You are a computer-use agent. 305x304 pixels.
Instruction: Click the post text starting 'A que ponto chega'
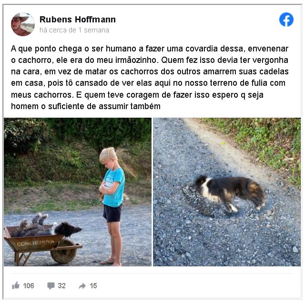150,77
